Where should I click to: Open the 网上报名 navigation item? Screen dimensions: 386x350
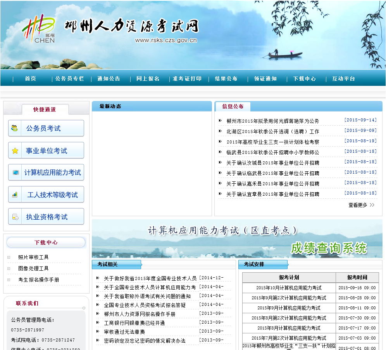pos(148,79)
